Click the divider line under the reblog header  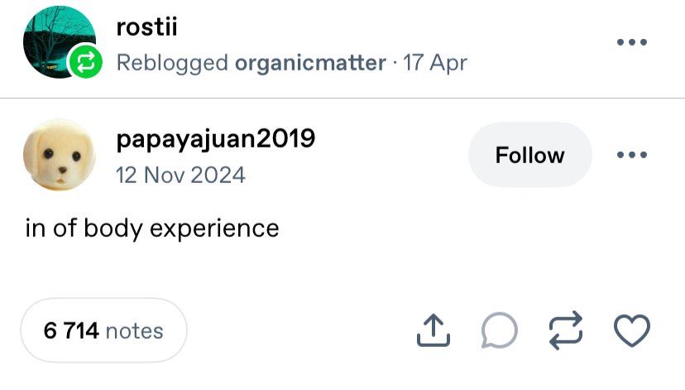point(342,99)
